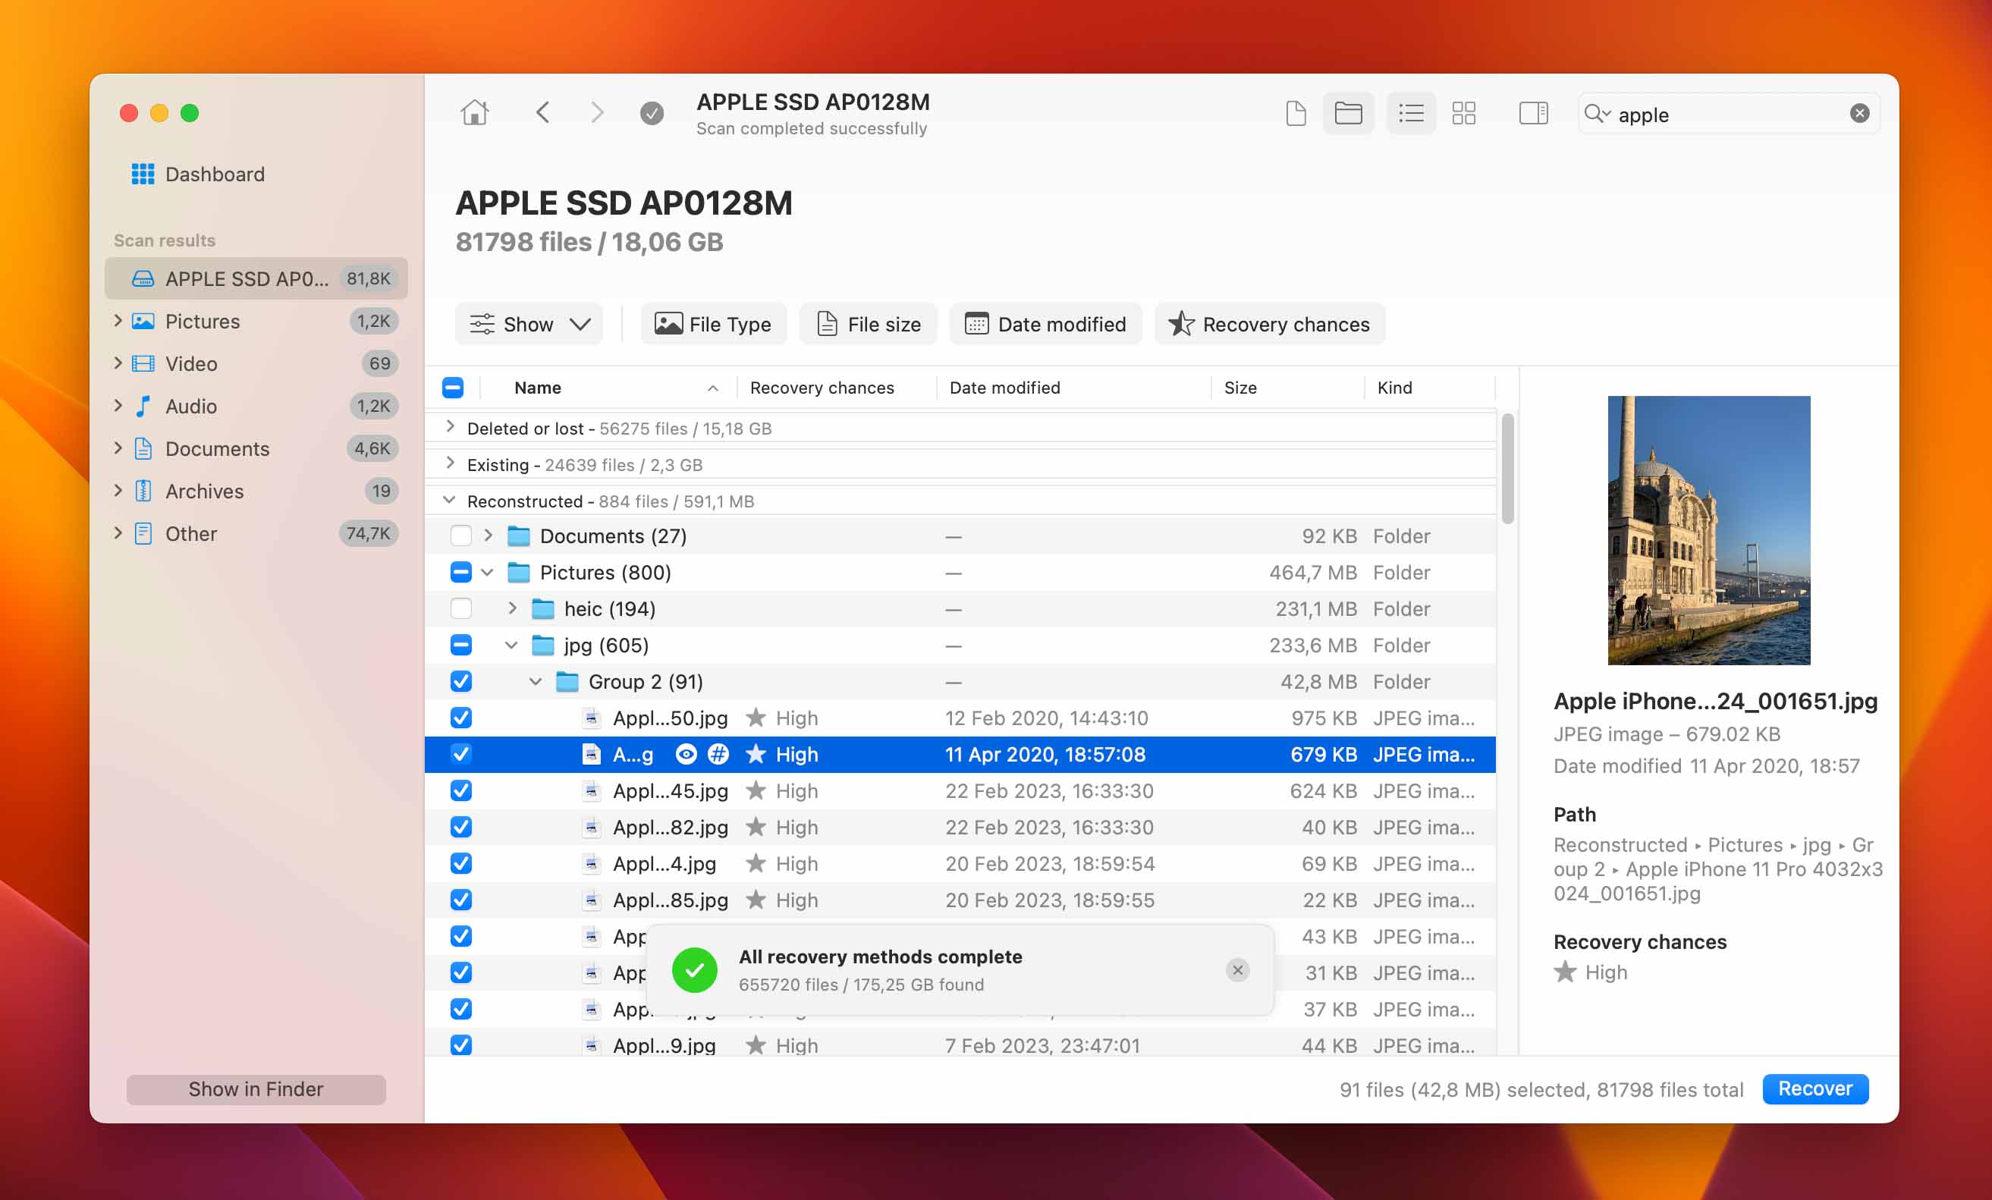Select the grid view icon
1992x1200 pixels.
tap(1463, 113)
